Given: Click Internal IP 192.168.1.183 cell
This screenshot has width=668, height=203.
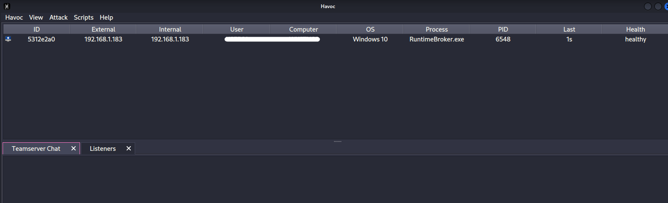Looking at the screenshot, I should pyautogui.click(x=170, y=39).
